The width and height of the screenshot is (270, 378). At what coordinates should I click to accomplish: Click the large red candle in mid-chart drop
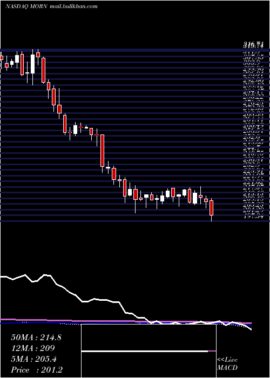102,151
